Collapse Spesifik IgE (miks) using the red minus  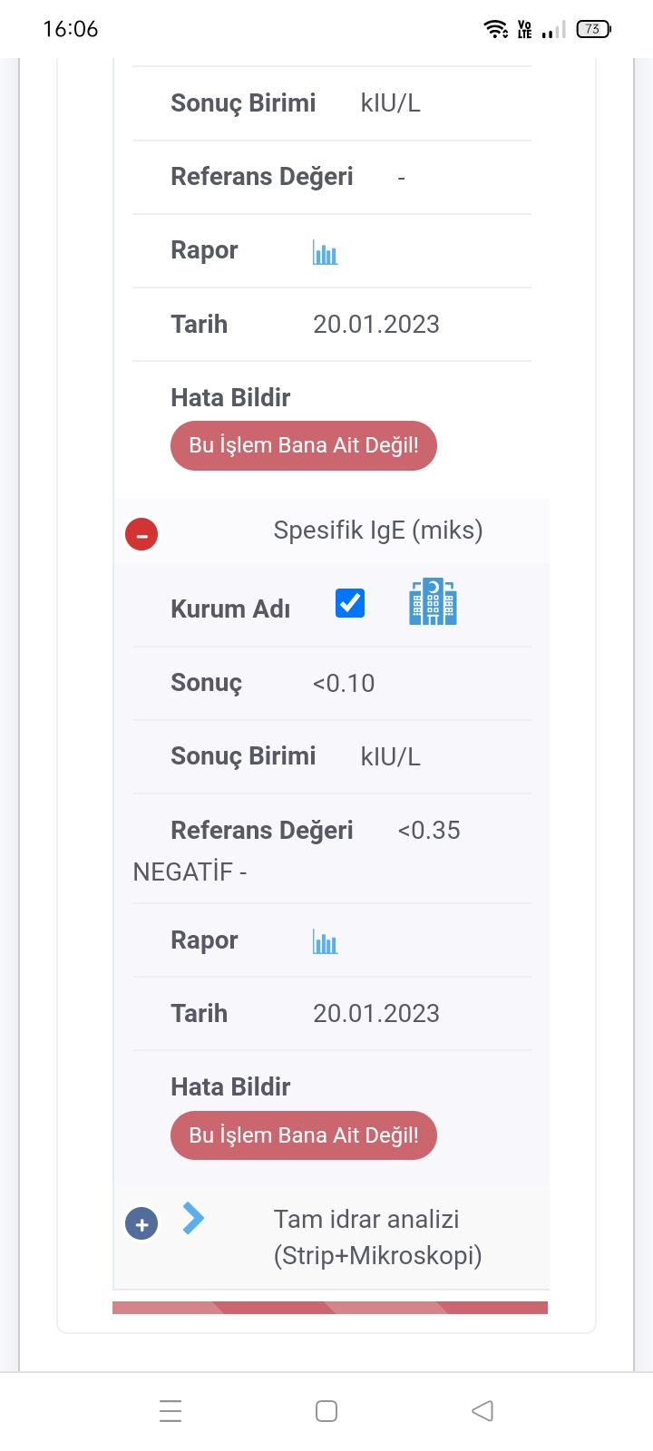[x=141, y=534]
